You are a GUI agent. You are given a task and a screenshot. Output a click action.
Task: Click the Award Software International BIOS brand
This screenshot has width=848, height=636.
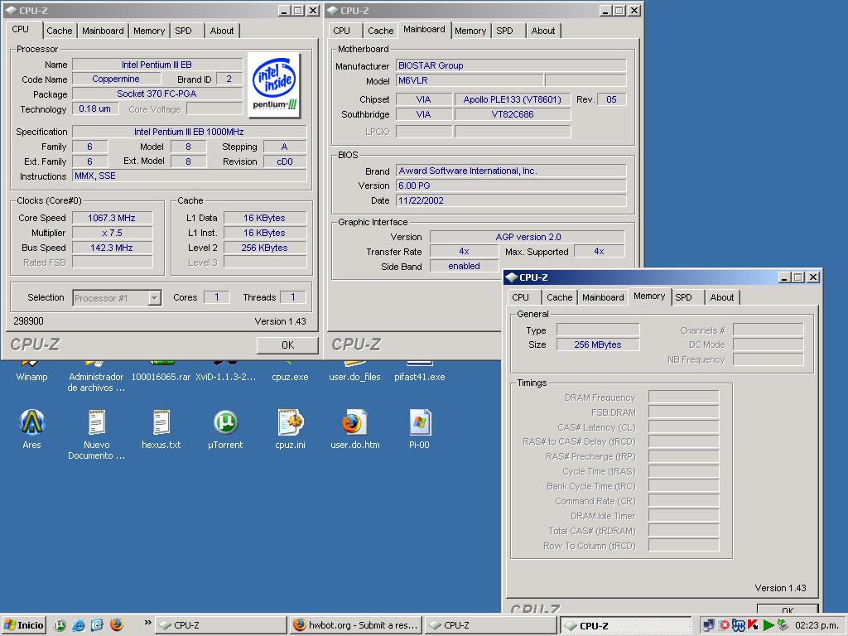[x=511, y=171]
